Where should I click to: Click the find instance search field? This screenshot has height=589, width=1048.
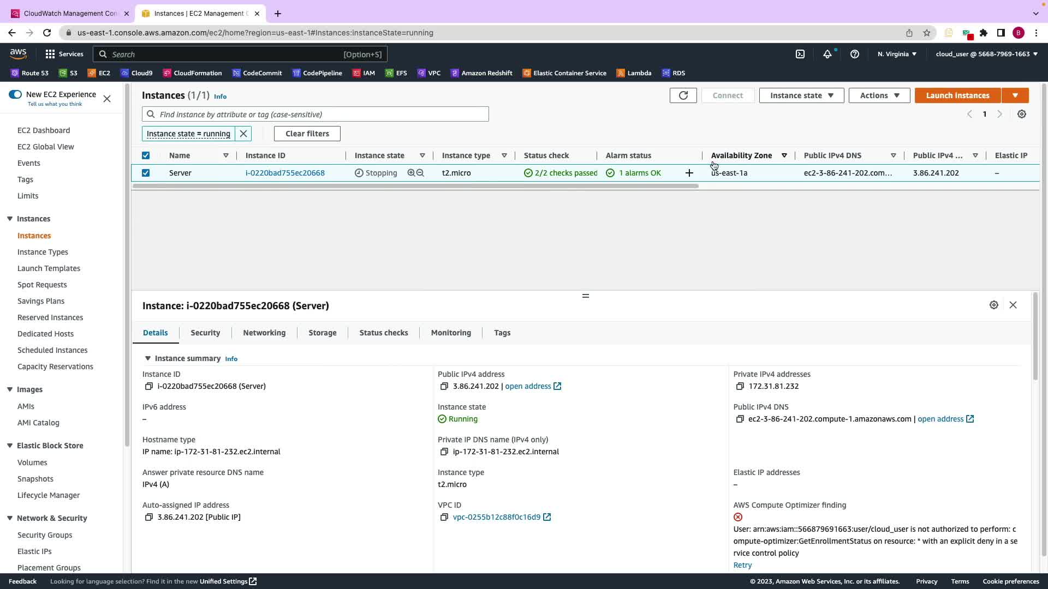click(x=322, y=115)
